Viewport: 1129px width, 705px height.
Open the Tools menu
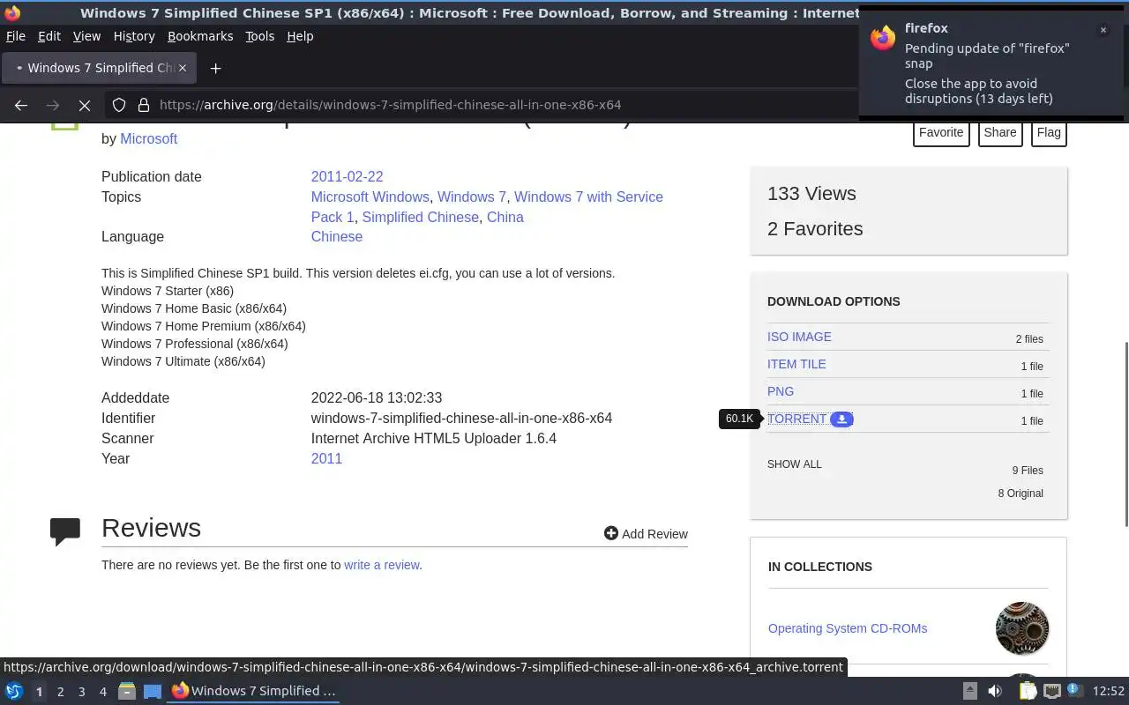pos(260,36)
